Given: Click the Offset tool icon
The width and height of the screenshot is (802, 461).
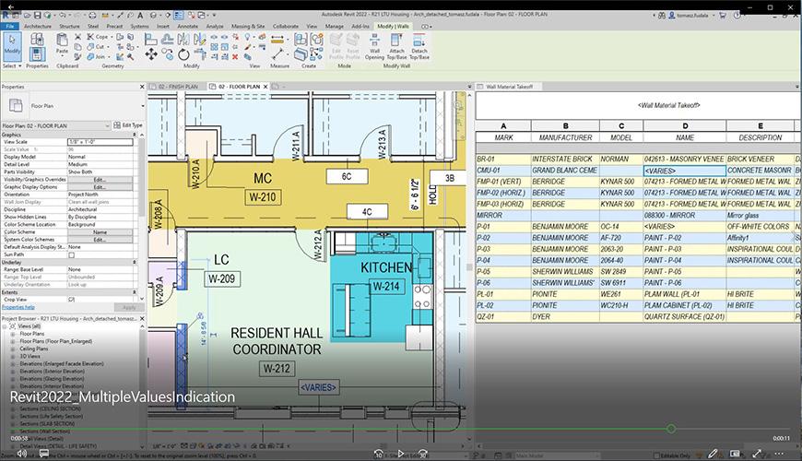Looking at the screenshot, I should 167,39.
